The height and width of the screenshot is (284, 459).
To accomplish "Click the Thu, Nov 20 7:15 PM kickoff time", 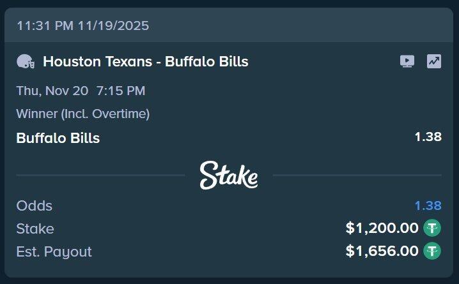I will point(81,91).
